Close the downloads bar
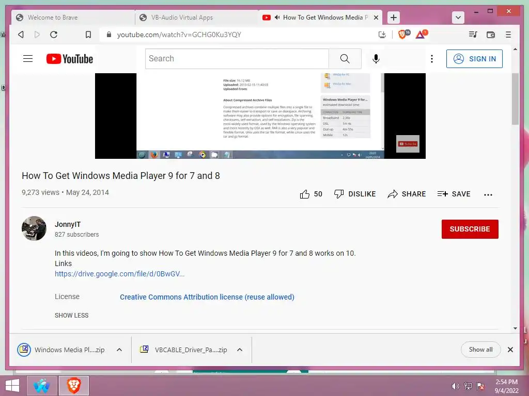 coord(510,350)
